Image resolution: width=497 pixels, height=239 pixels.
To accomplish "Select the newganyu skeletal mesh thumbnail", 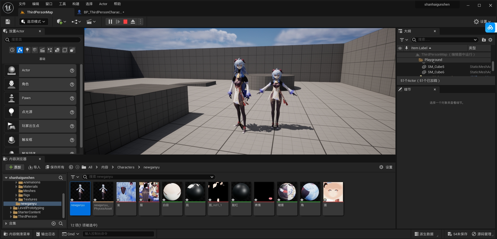I will 80,198.
